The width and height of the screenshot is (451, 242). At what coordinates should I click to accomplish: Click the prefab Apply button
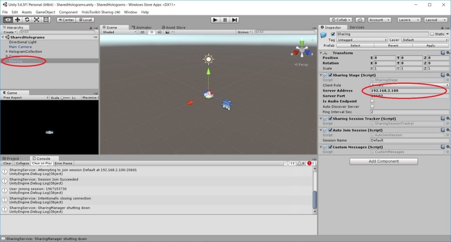430,45
